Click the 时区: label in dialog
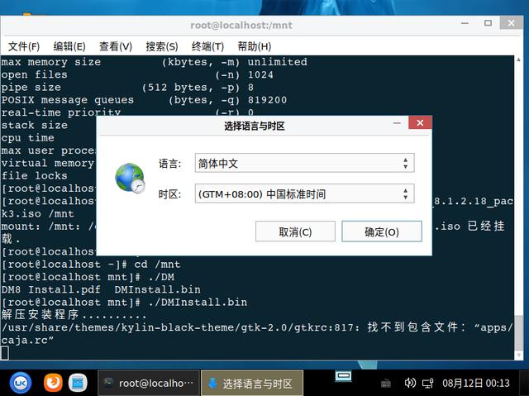The width and height of the screenshot is (529, 396). pyautogui.click(x=170, y=194)
